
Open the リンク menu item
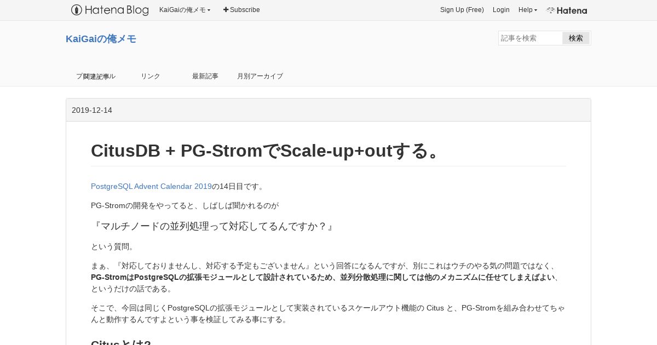coord(151,76)
